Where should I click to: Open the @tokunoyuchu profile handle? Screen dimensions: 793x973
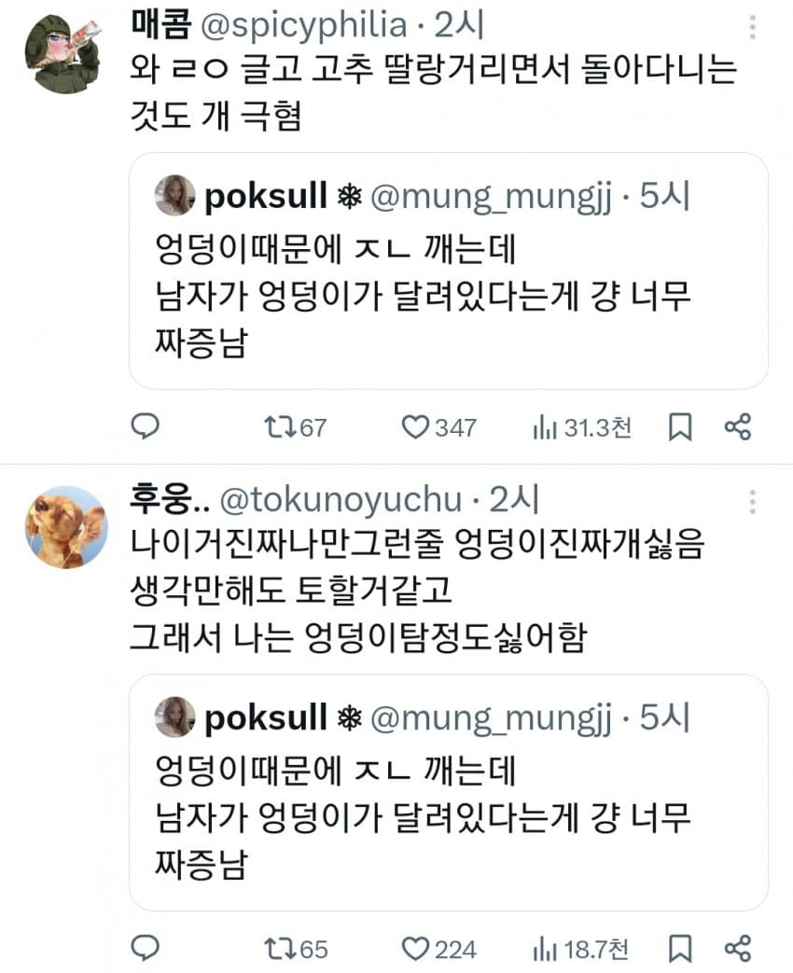click(340, 501)
